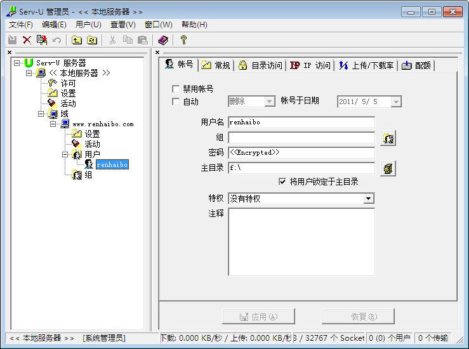Enable the 禁用帐号 checkbox

(x=176, y=89)
